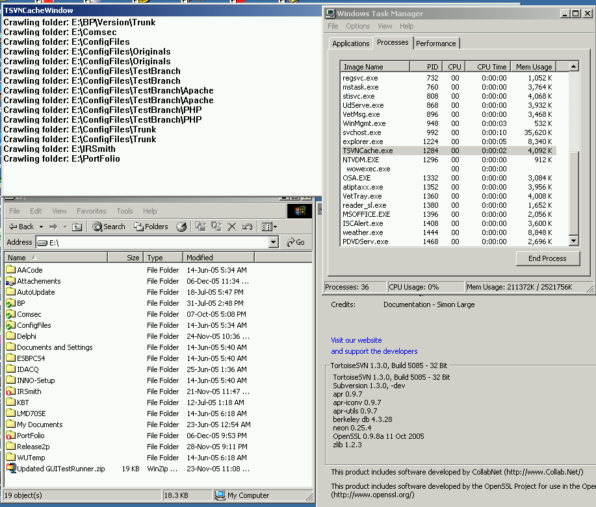Sort Explorer files by Modified column
The image size is (596, 507).
(x=218, y=258)
